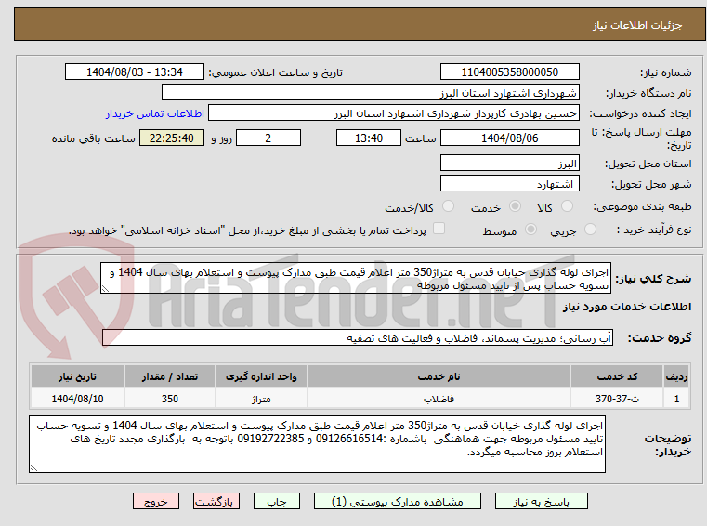The height and width of the screenshot is (526, 707).
Task: Click the بازگشت back button
Action: pyautogui.click(x=216, y=501)
